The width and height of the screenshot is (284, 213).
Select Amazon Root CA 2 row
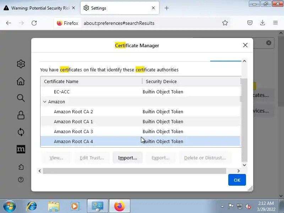pos(140,111)
